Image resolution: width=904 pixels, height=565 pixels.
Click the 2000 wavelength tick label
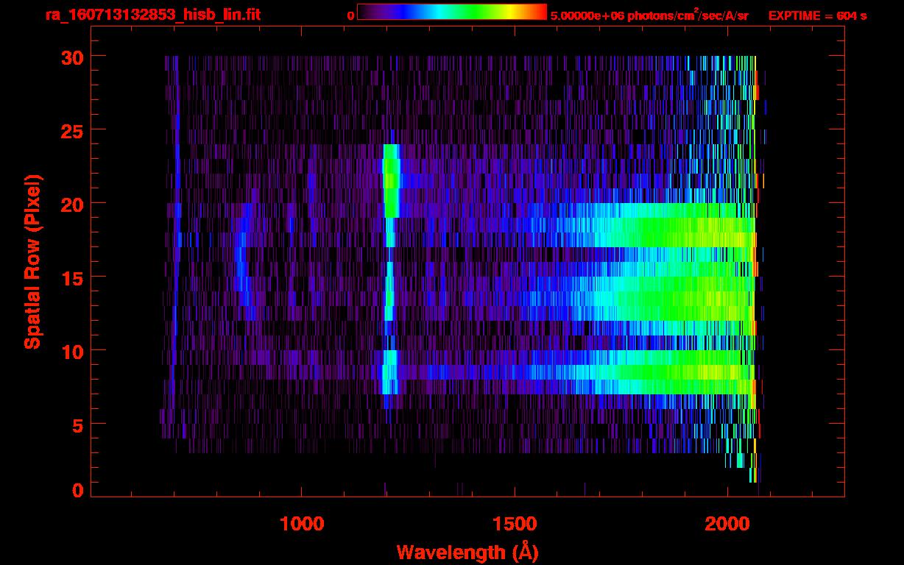click(x=727, y=524)
